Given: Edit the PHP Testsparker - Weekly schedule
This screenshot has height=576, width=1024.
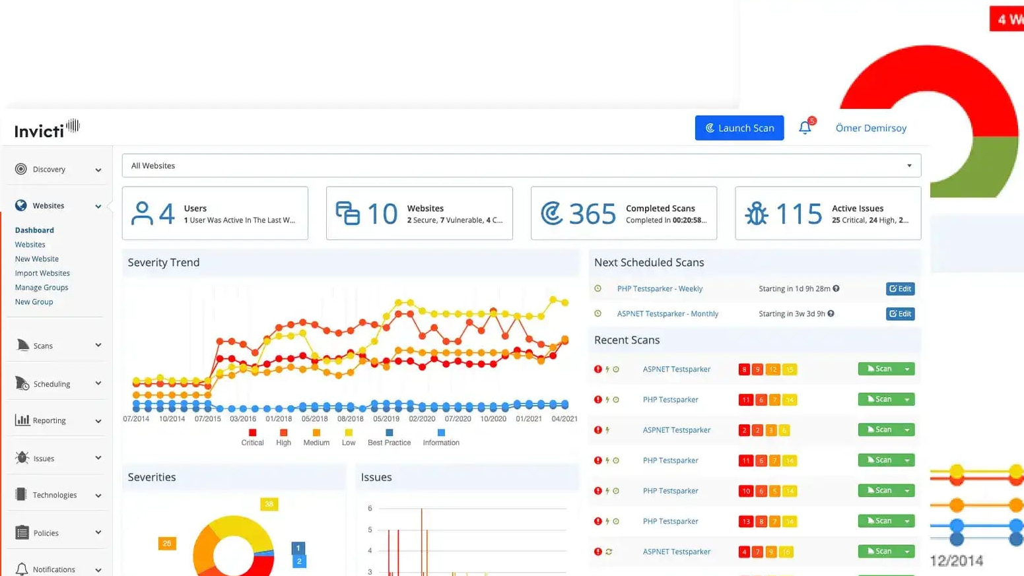Looking at the screenshot, I should [900, 288].
